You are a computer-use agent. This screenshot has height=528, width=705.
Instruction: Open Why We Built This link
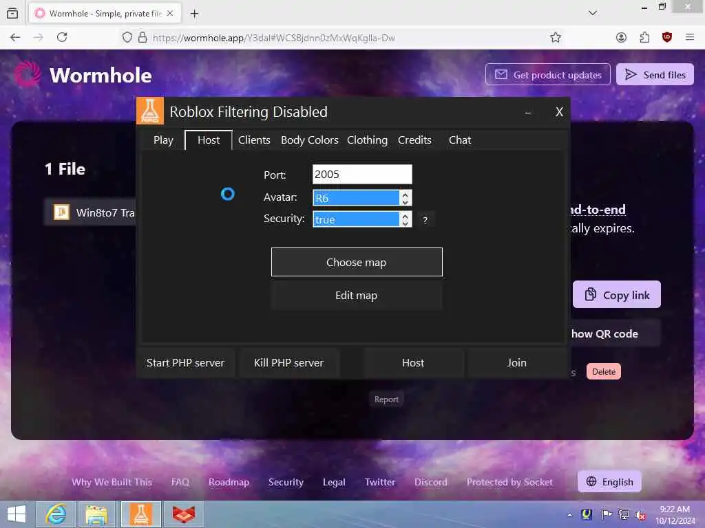pos(112,482)
